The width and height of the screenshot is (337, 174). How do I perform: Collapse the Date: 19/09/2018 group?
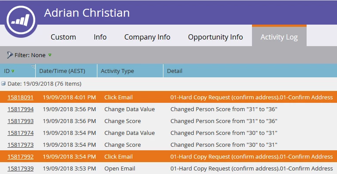click(3, 83)
